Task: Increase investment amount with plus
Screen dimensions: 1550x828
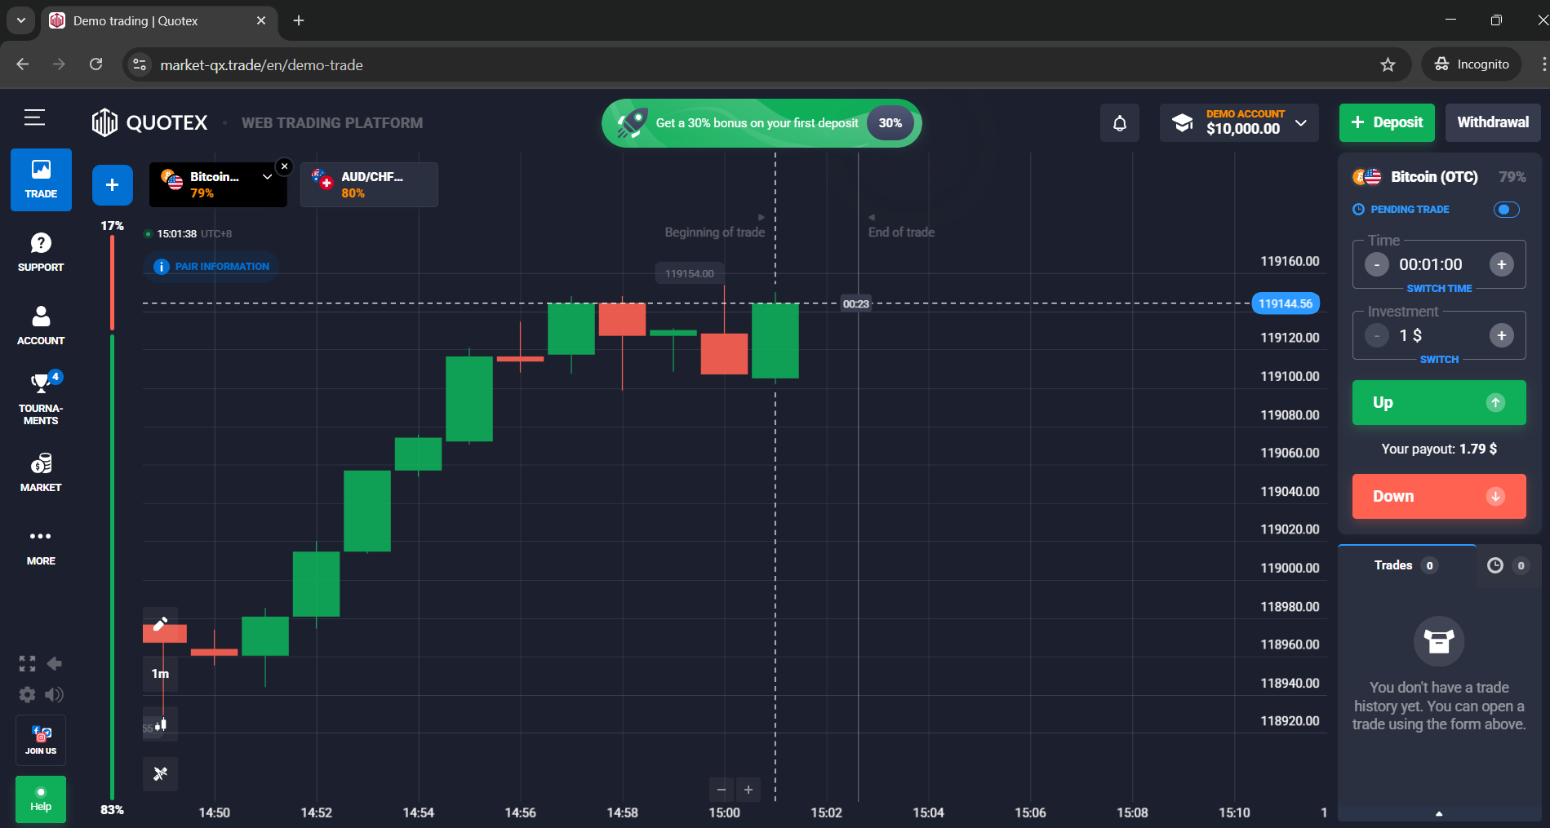Action: 1502,335
